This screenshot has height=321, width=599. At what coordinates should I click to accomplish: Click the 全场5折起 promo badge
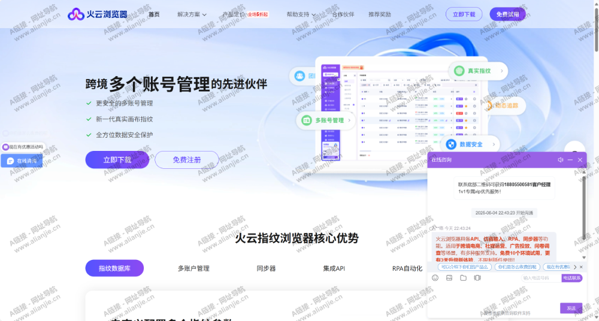click(258, 14)
